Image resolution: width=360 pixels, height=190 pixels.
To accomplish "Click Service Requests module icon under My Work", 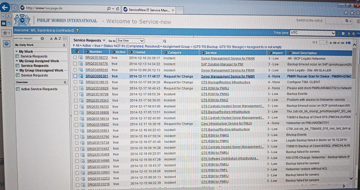I will pos(18,56).
